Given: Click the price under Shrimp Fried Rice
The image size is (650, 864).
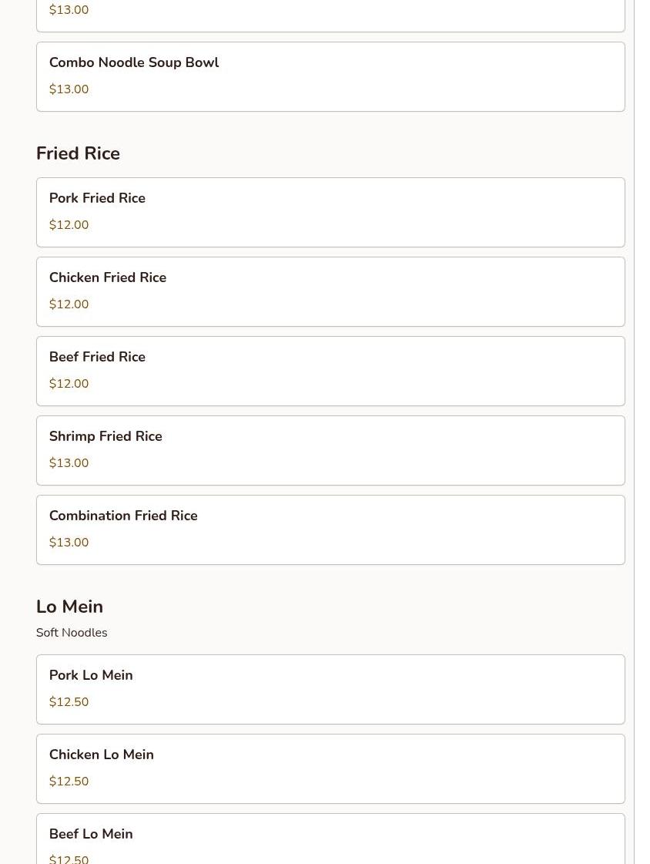Looking at the screenshot, I should click(69, 463).
